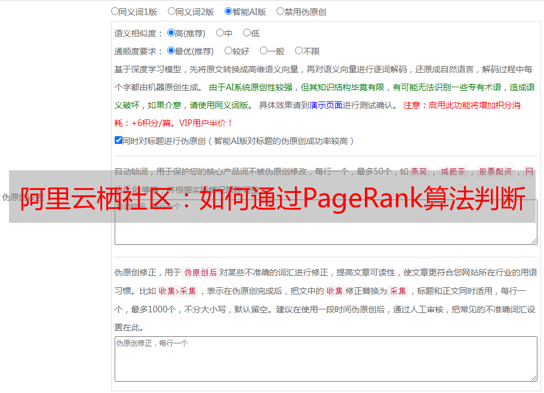Click inside the 伪原创修正 textarea
The image size is (544, 393).
point(326,359)
